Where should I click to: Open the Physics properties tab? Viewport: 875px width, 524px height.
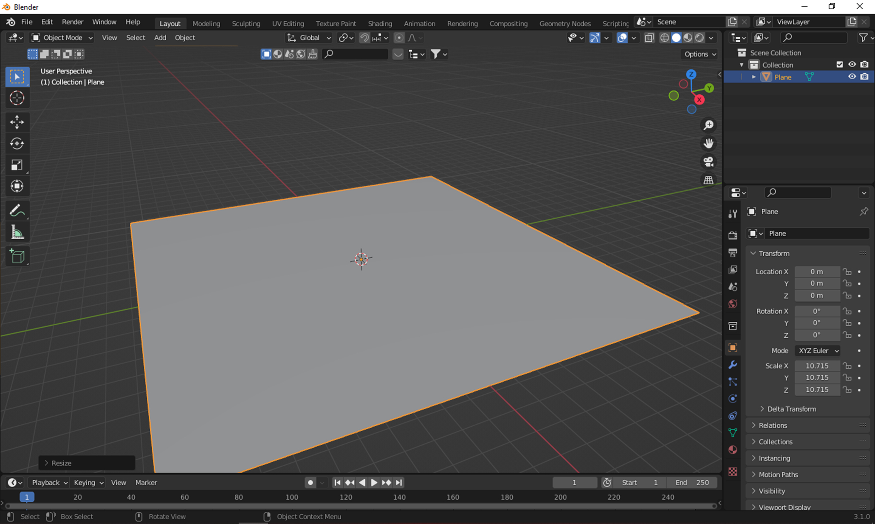click(x=733, y=399)
